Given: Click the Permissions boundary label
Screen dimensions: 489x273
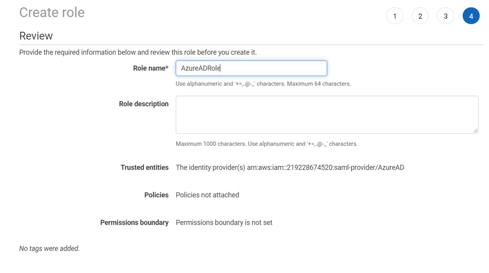Looking at the screenshot, I should (134, 222).
